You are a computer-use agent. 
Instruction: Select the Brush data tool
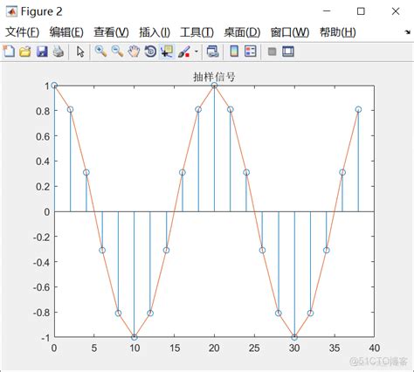click(x=184, y=52)
